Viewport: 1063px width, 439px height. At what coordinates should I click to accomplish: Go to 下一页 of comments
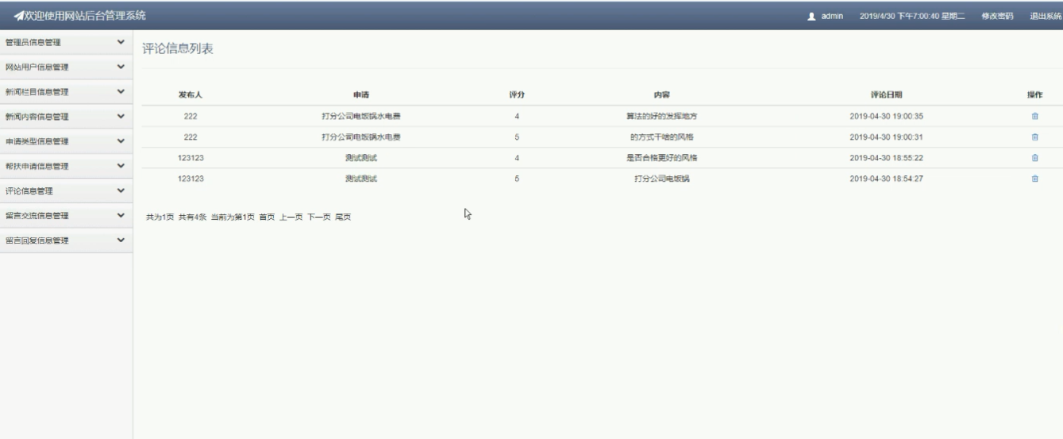[318, 218]
